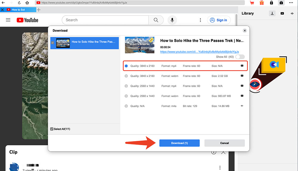Screen dimensions: 298x171
Task: Open a new browser tab with plus
Action: click(39, 10)
